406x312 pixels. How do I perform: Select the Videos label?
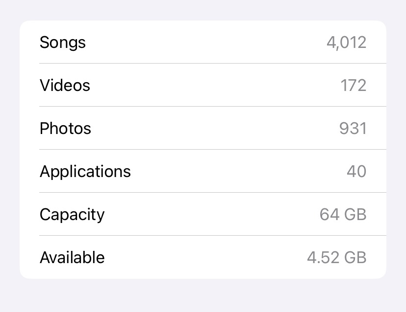pyautogui.click(x=65, y=86)
